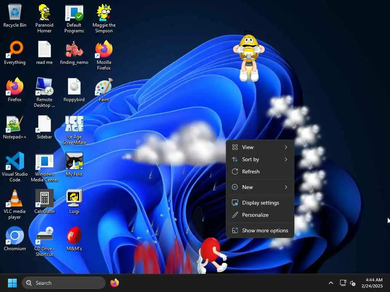Image resolution: width=390 pixels, height=292 pixels.
Task: Choose Refresh from the context menu
Action: pyautogui.click(x=260, y=171)
